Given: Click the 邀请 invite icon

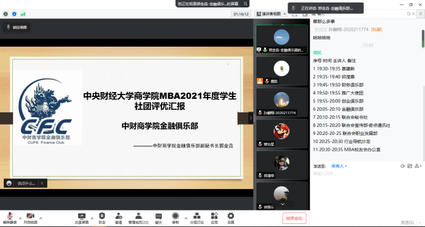Looking at the screenshot, I should [x=119, y=216].
